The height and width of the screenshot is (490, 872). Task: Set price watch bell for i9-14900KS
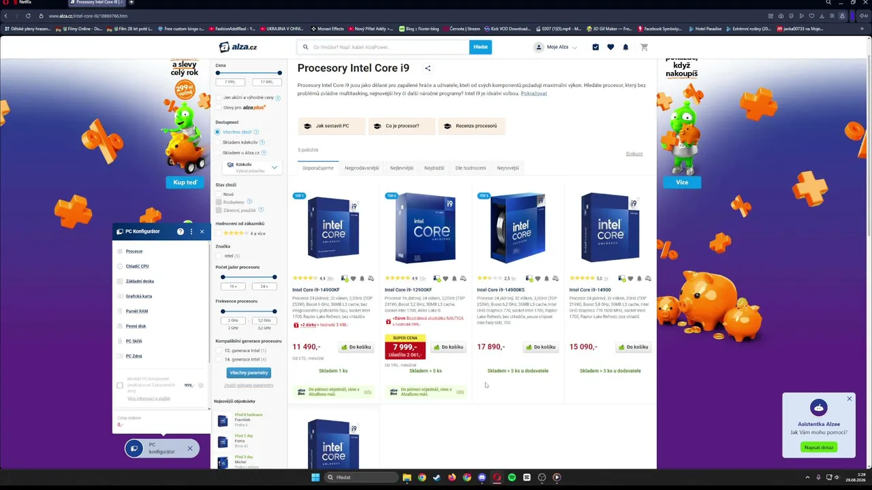coord(546,278)
